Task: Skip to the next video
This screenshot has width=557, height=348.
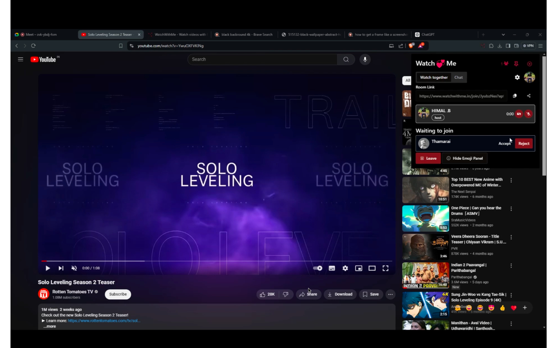Action: click(61, 268)
